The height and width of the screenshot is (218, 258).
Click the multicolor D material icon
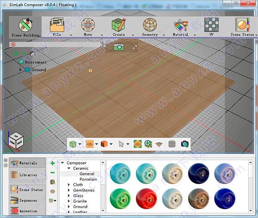52,182
